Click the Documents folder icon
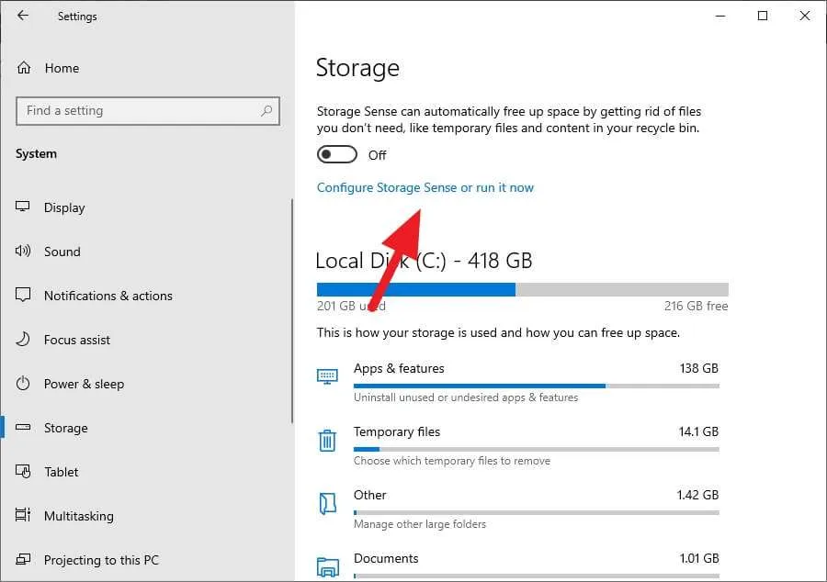The width and height of the screenshot is (827, 582). click(x=327, y=567)
